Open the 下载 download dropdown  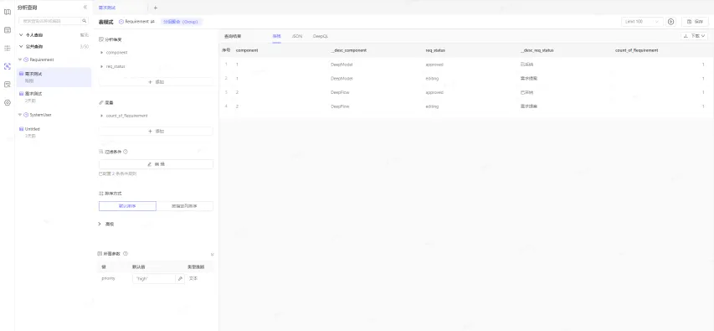[695, 36]
